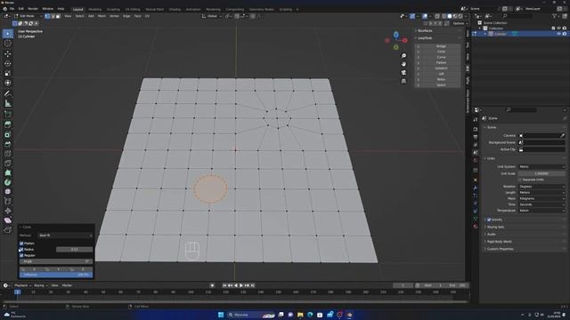Select the Scale tool
Screen dimensions: 570x320
(8, 73)
